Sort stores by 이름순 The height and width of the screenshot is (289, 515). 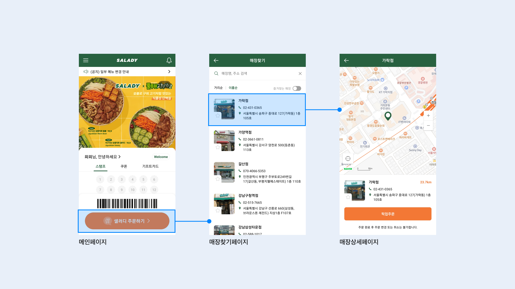tap(233, 88)
